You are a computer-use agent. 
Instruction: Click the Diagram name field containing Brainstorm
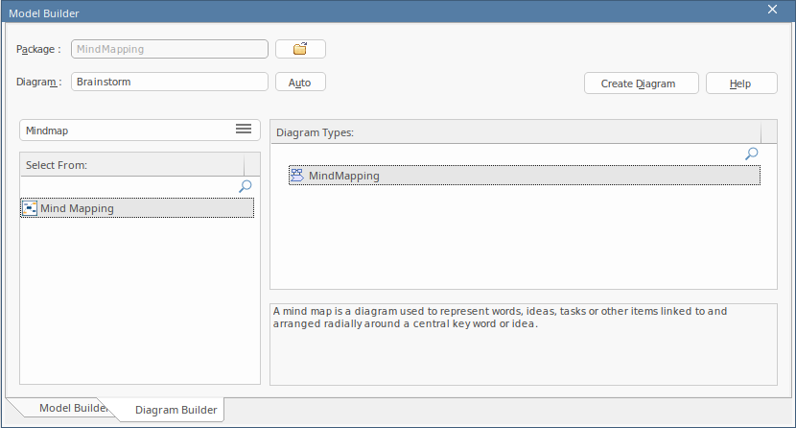tap(169, 82)
